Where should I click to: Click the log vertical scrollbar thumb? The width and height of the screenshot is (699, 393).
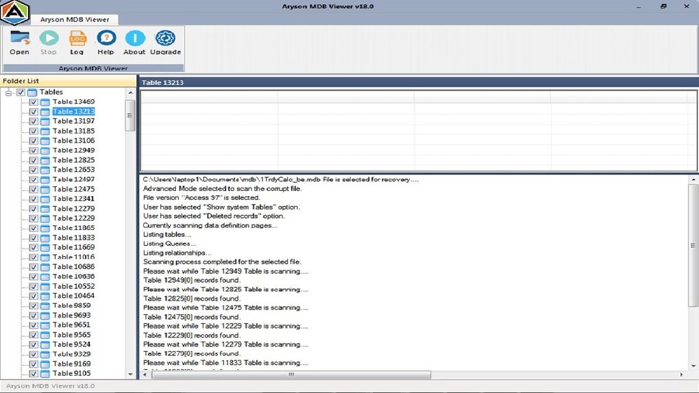tap(694, 246)
